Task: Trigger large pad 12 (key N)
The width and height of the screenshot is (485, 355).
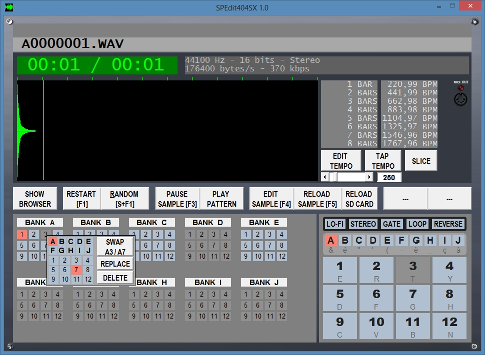Action: click(x=449, y=326)
